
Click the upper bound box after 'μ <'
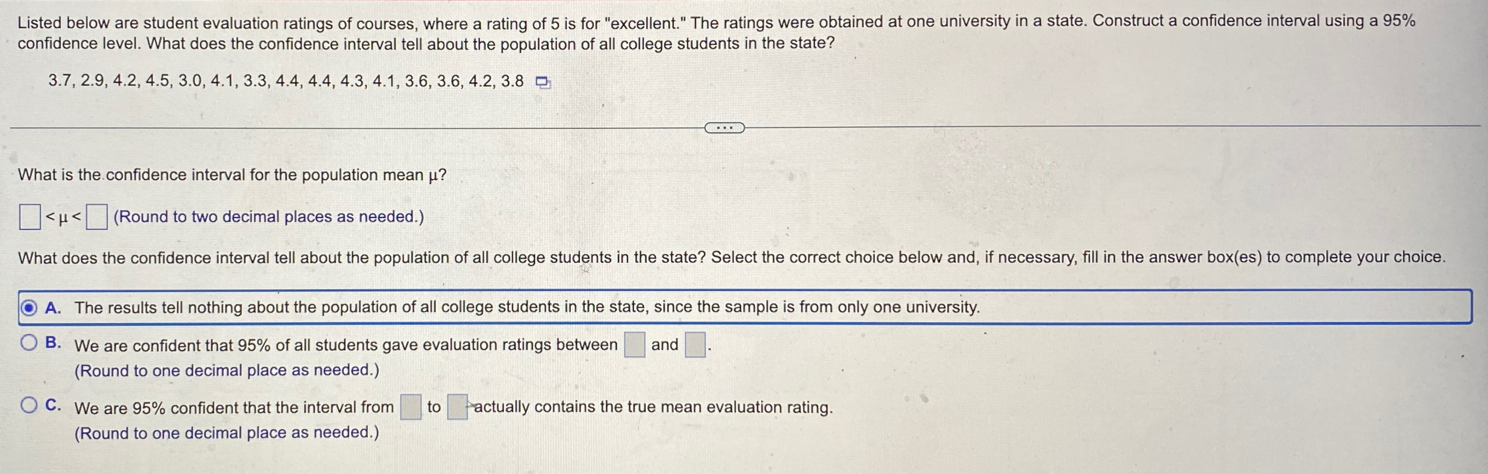(x=96, y=217)
